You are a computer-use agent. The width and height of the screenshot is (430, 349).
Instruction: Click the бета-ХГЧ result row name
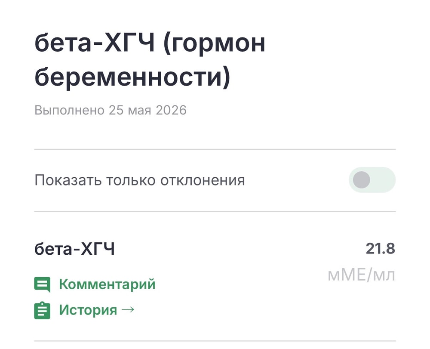coord(74,249)
